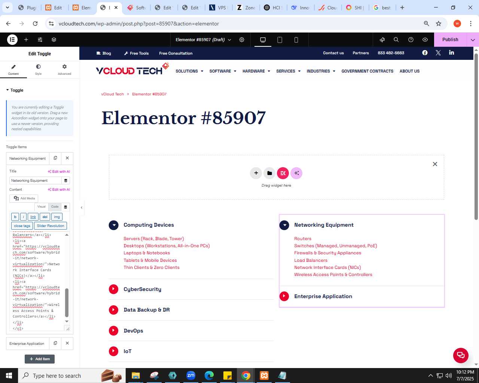Switch to the Content tab

pos(13,70)
